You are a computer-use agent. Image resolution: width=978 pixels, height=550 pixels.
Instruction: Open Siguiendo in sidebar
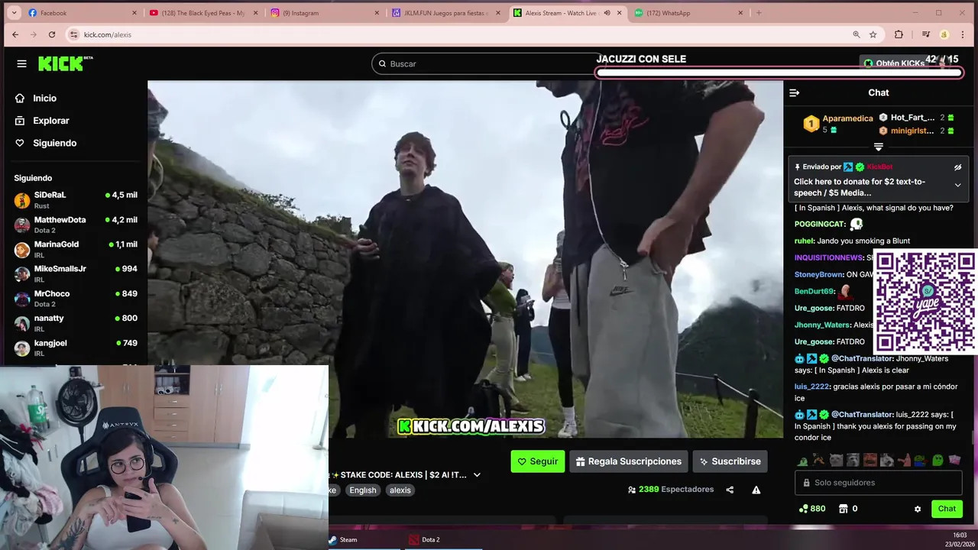54,143
